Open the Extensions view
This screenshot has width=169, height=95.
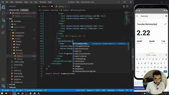pyautogui.click(x=3, y=32)
